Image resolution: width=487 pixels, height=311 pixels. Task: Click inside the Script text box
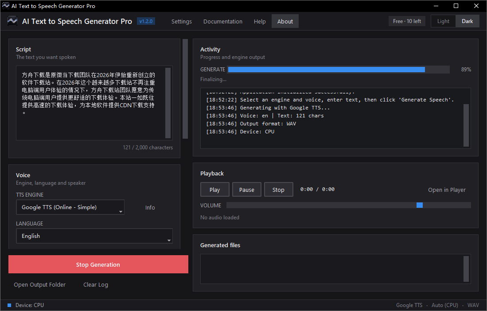(x=91, y=103)
